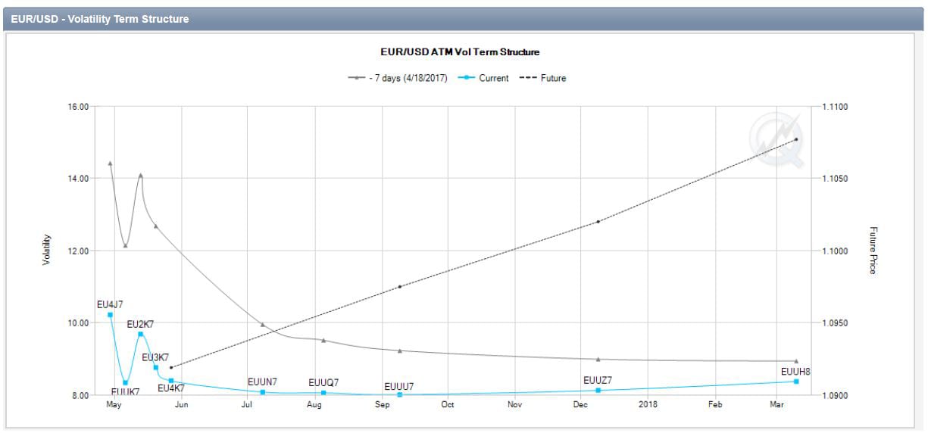
Task: Click the EUUN7 marker on blue line
Action: click(x=263, y=392)
